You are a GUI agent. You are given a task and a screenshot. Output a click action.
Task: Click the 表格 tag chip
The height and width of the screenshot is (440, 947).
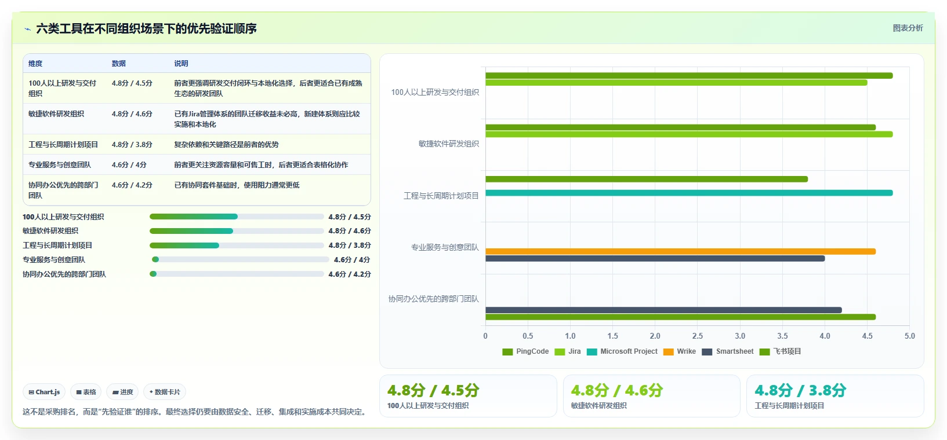pos(86,392)
